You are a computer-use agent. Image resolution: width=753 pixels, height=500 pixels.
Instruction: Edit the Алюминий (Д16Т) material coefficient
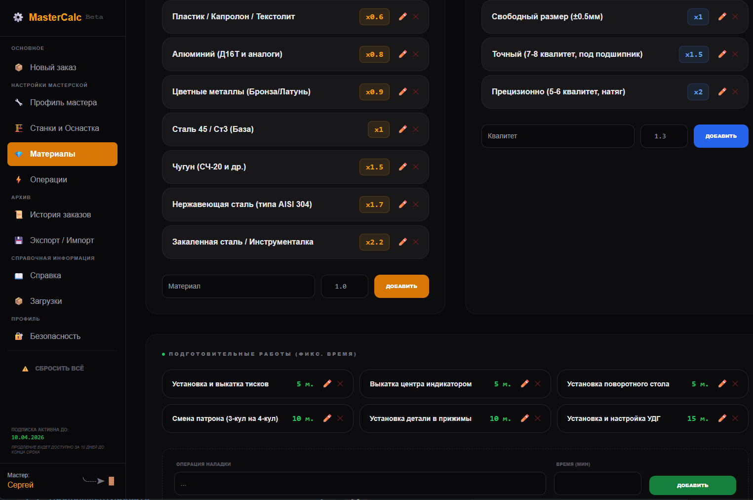(x=403, y=54)
